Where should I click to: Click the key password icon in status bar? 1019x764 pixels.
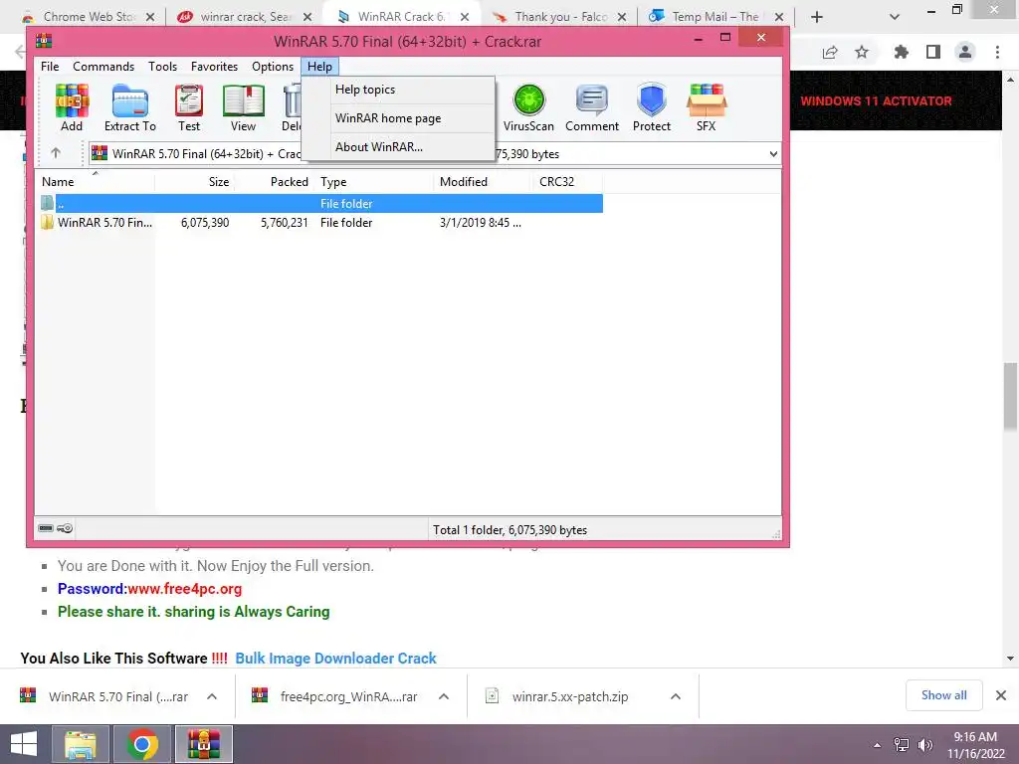[65, 528]
